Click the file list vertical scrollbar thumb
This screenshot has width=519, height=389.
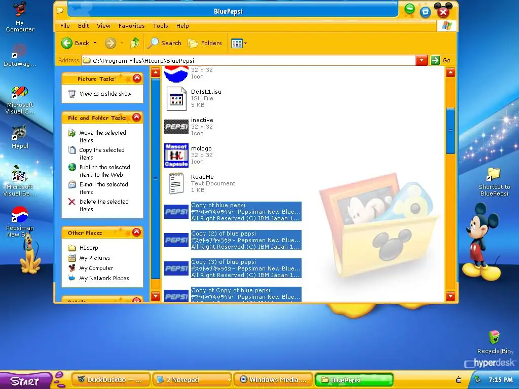[451, 131]
